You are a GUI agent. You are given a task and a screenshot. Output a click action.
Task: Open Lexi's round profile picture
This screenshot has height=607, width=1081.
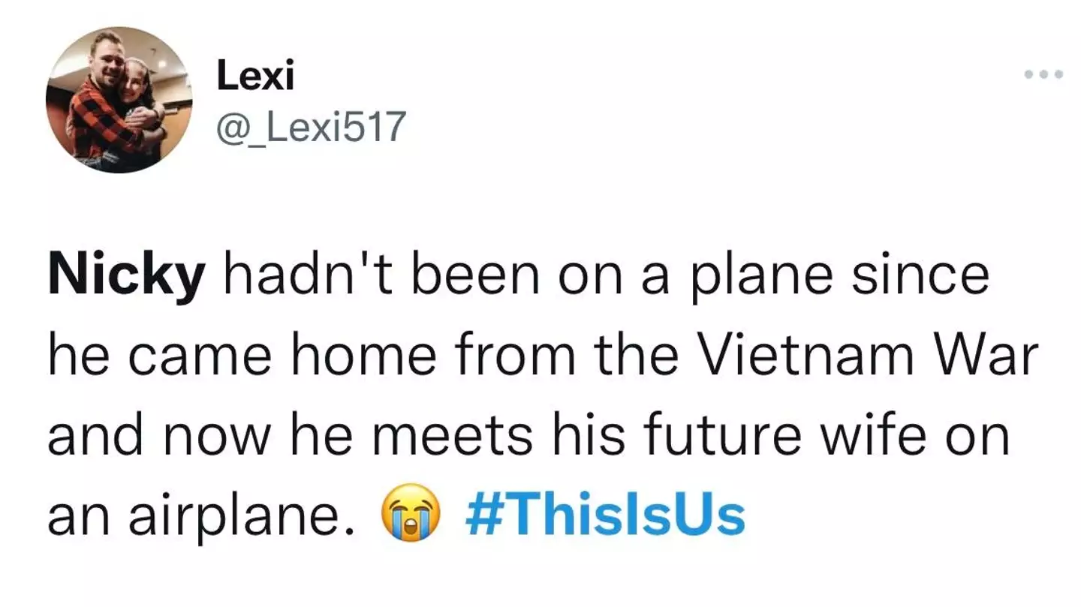(x=119, y=100)
